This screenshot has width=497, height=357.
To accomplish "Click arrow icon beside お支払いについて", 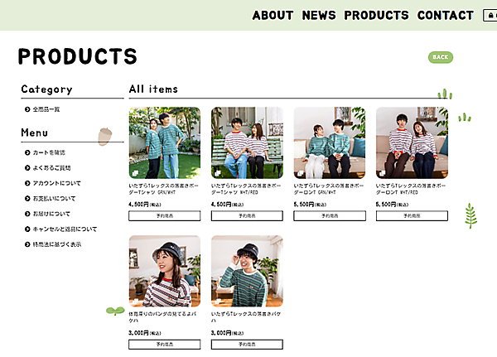I will [27, 199].
